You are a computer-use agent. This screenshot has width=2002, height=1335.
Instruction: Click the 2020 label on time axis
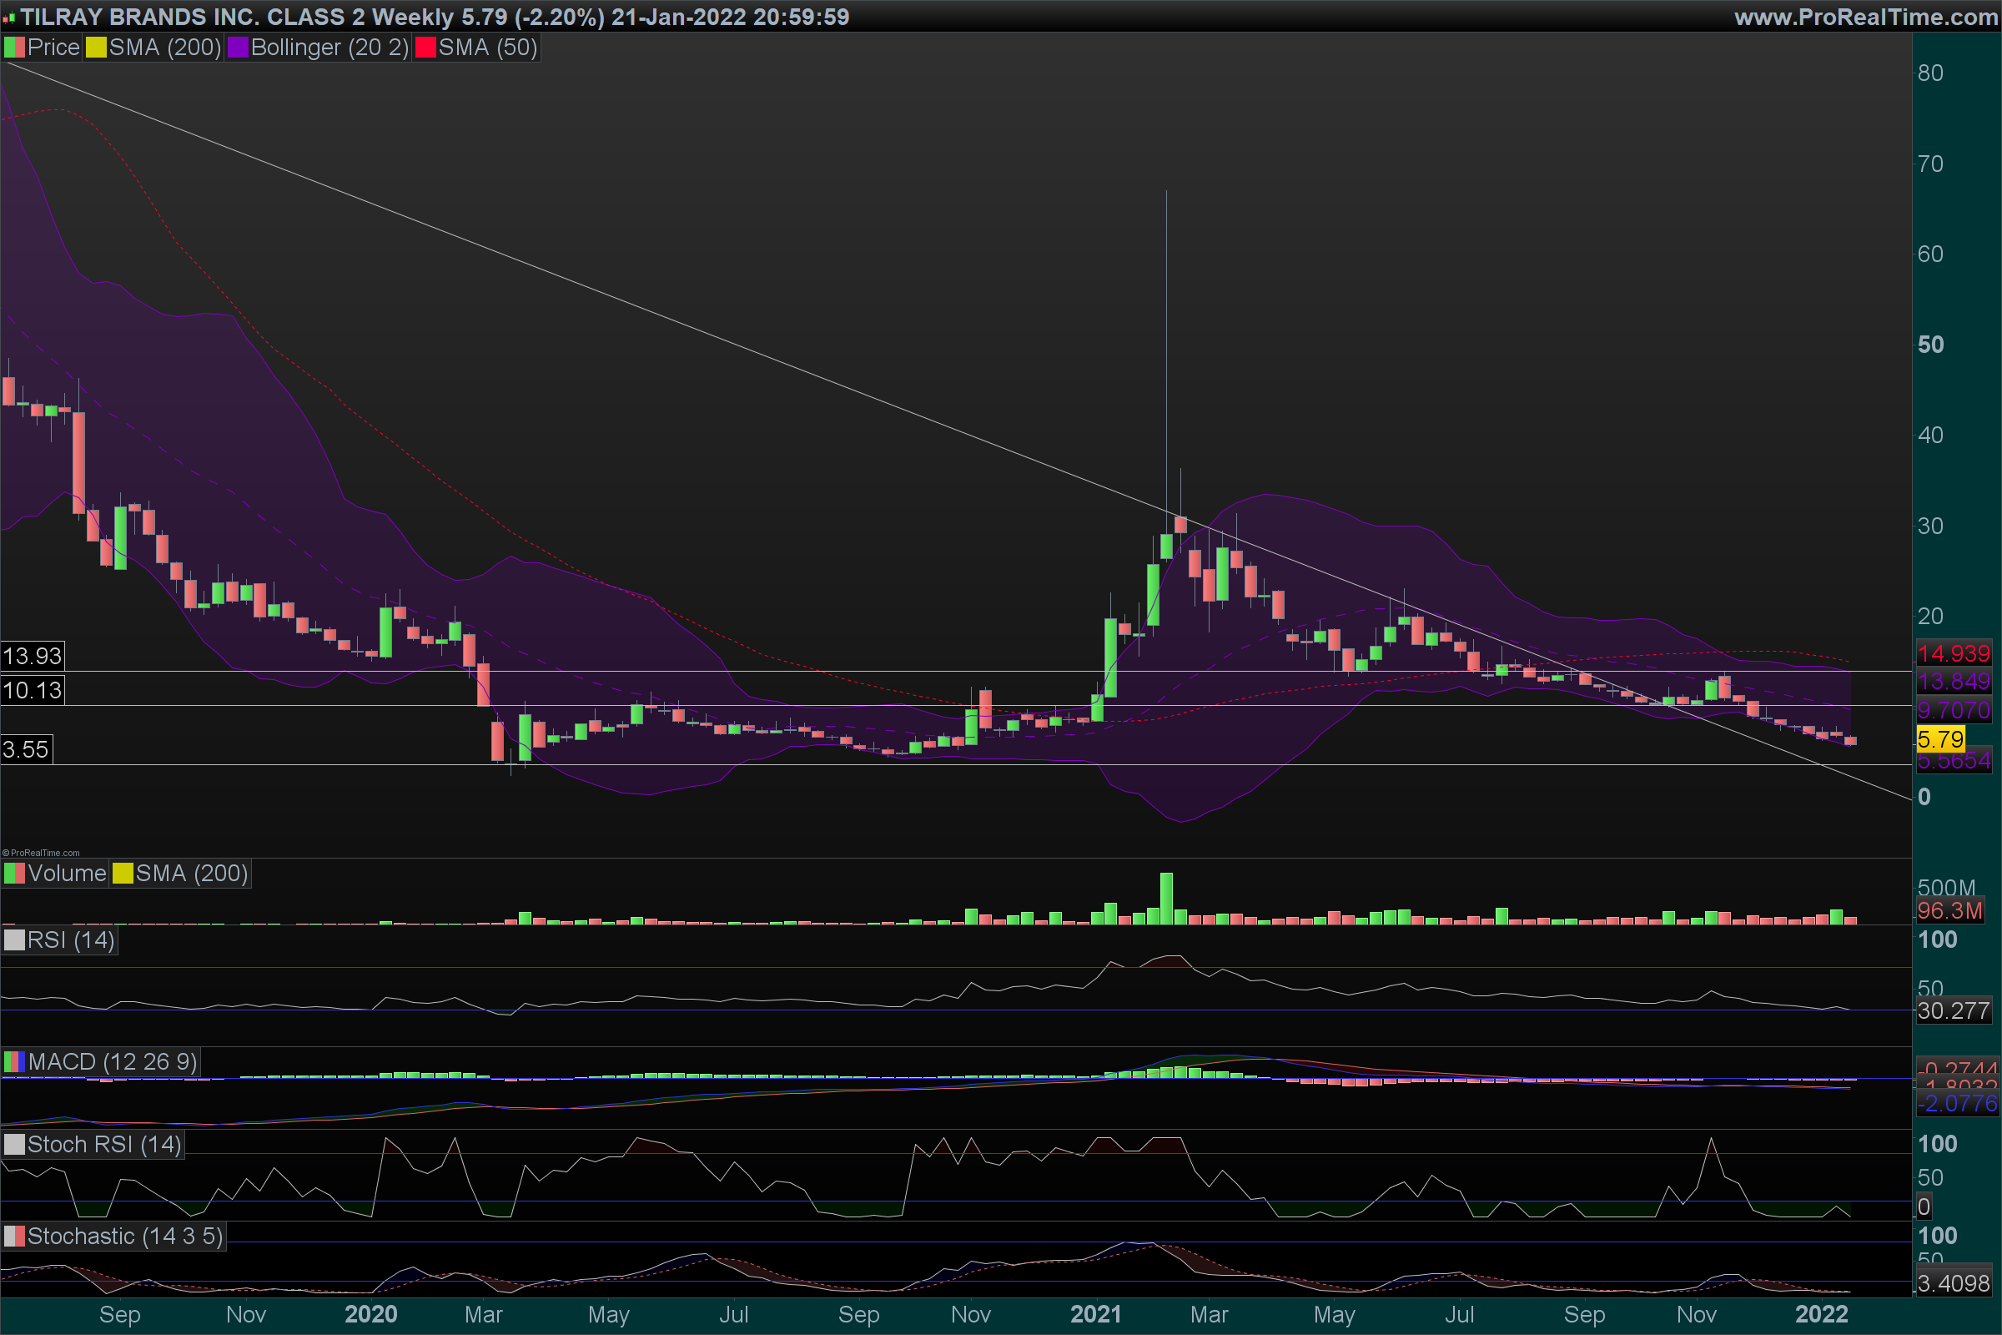click(x=370, y=1315)
